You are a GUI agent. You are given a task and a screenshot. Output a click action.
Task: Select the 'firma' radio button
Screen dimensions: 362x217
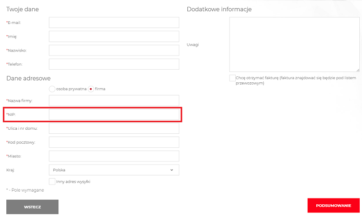point(91,89)
